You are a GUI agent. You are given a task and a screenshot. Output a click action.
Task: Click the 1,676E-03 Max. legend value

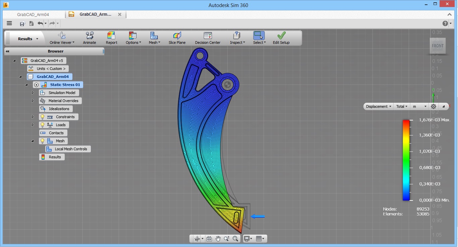tap(435, 120)
